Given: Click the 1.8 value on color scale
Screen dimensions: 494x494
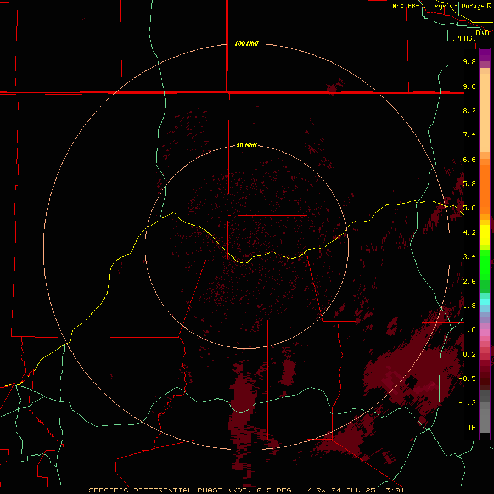Looking at the screenshot, I should tap(469, 306).
